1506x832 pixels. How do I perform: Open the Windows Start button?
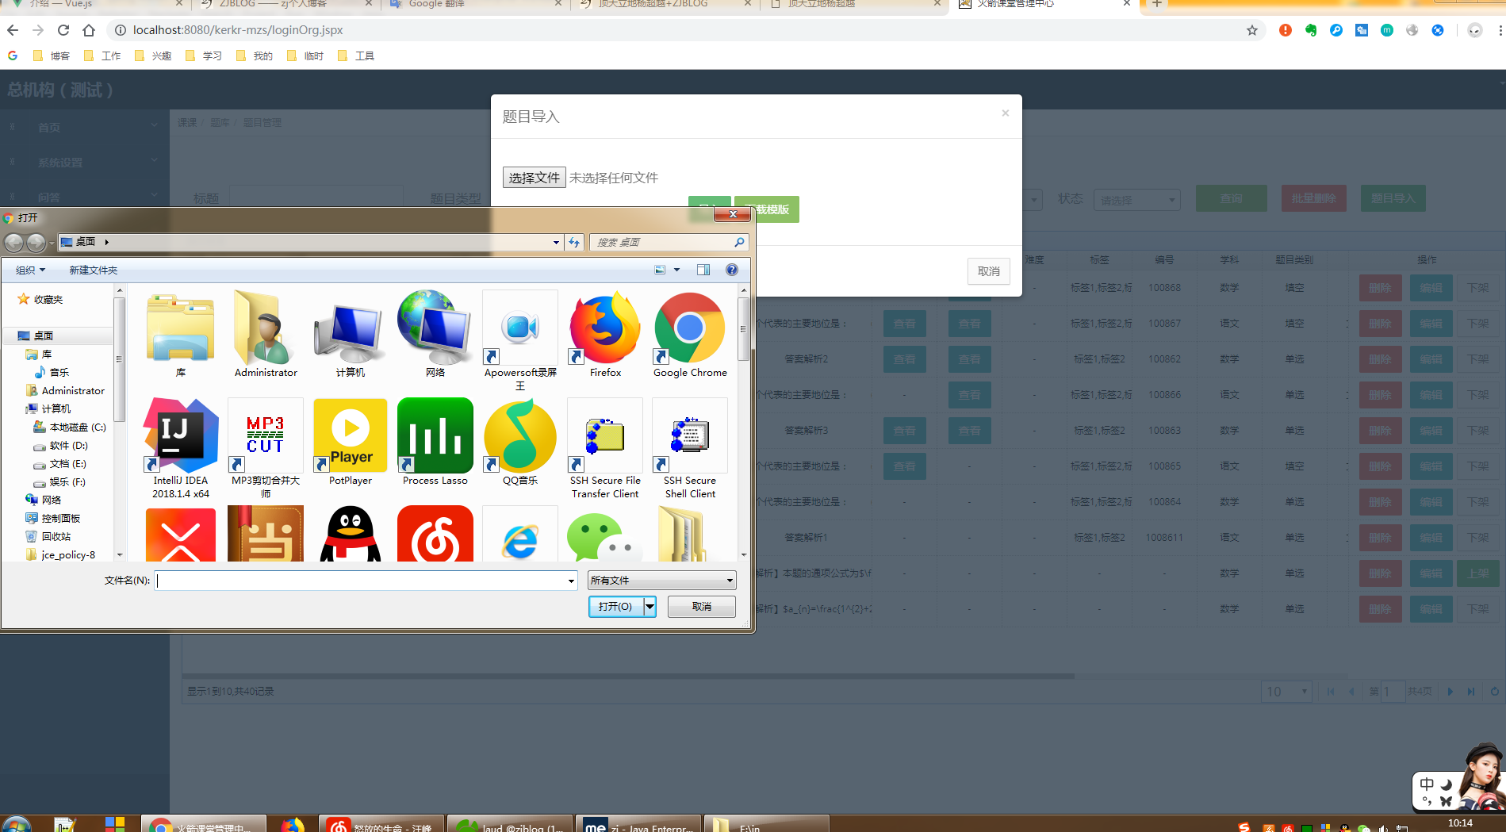(x=16, y=825)
